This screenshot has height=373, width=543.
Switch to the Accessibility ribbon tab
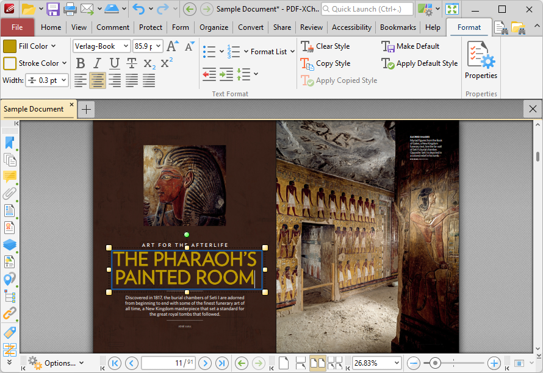(x=351, y=27)
